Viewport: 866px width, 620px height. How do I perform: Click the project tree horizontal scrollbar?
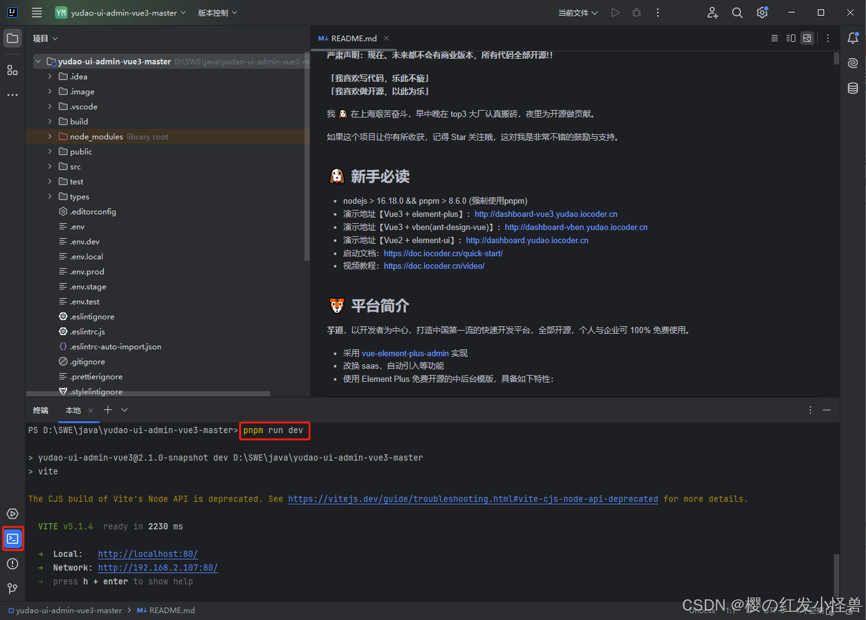[148, 394]
